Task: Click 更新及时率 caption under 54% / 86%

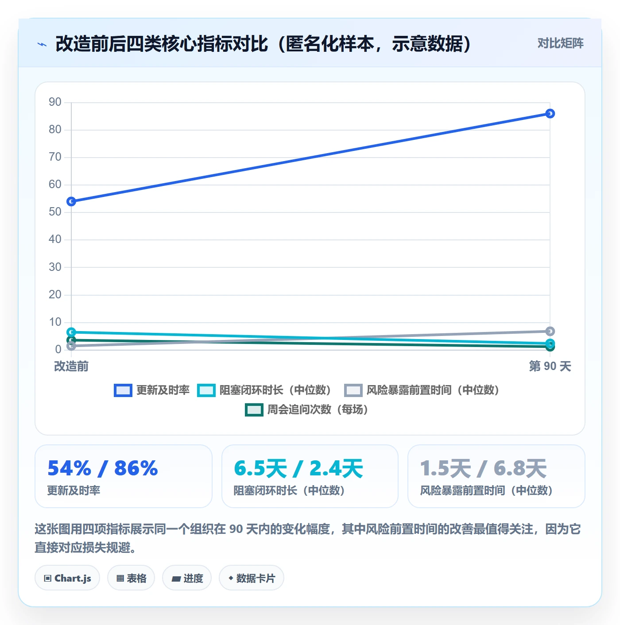Action: (74, 490)
